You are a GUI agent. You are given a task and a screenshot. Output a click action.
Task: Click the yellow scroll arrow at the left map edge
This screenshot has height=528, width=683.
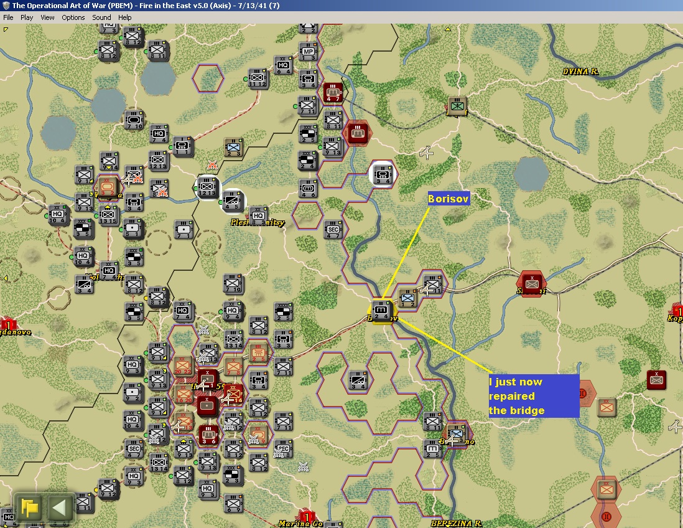tap(5, 278)
